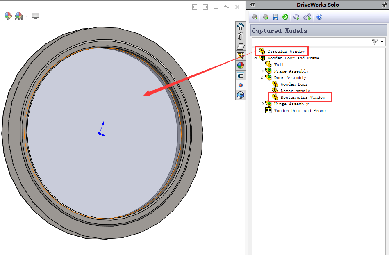Pin the DriveWorks Solo task pane

pyautogui.click(x=384, y=5)
